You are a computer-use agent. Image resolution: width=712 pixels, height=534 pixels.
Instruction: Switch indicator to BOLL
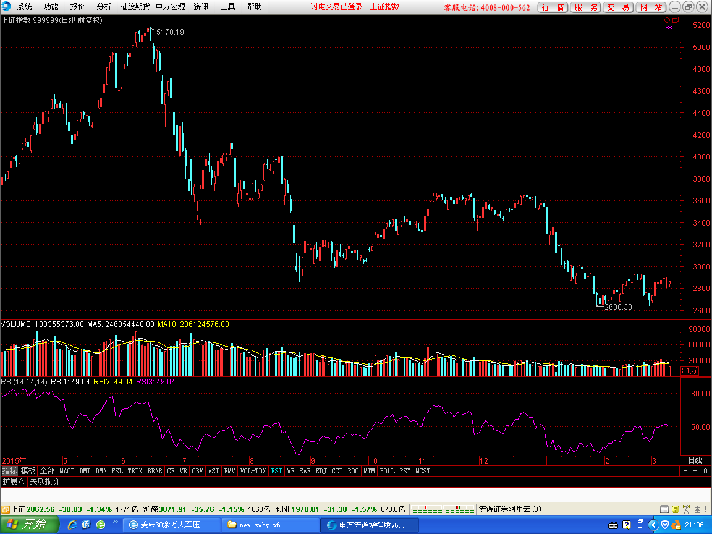(x=387, y=471)
